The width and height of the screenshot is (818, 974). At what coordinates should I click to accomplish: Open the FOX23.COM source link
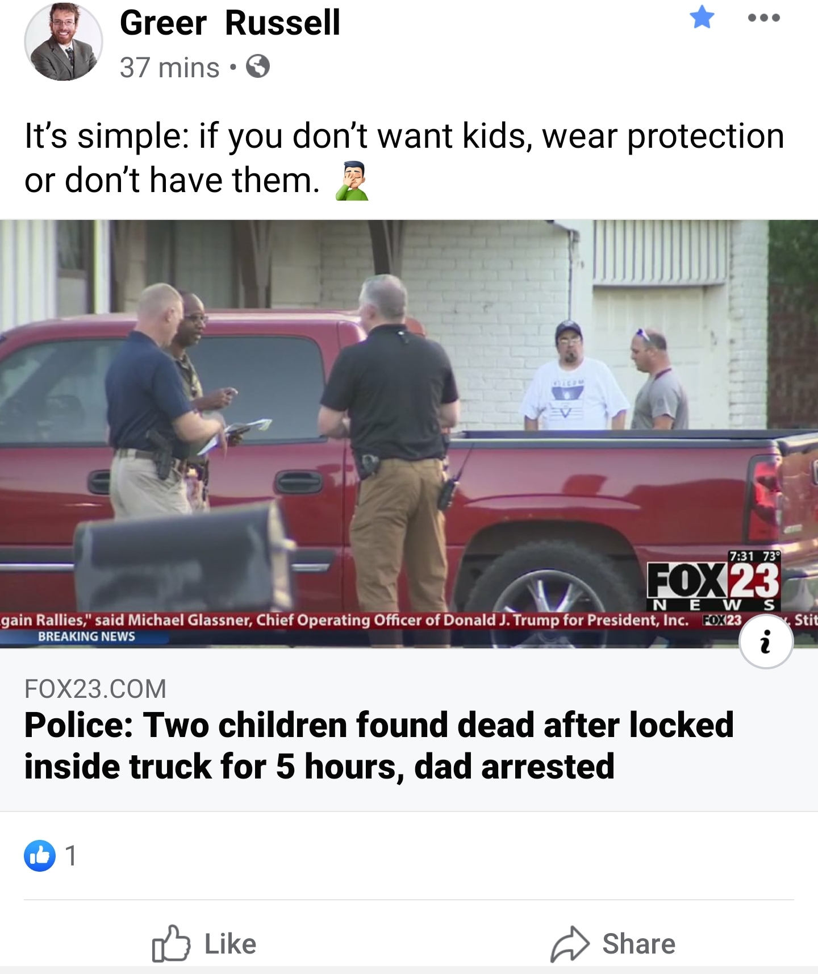[x=95, y=689]
